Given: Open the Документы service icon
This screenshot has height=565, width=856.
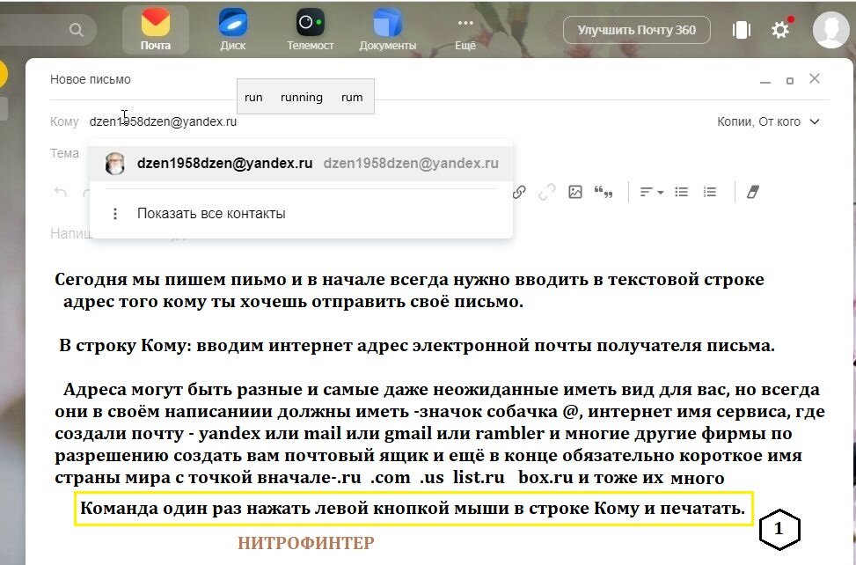Looking at the screenshot, I should pos(388,31).
